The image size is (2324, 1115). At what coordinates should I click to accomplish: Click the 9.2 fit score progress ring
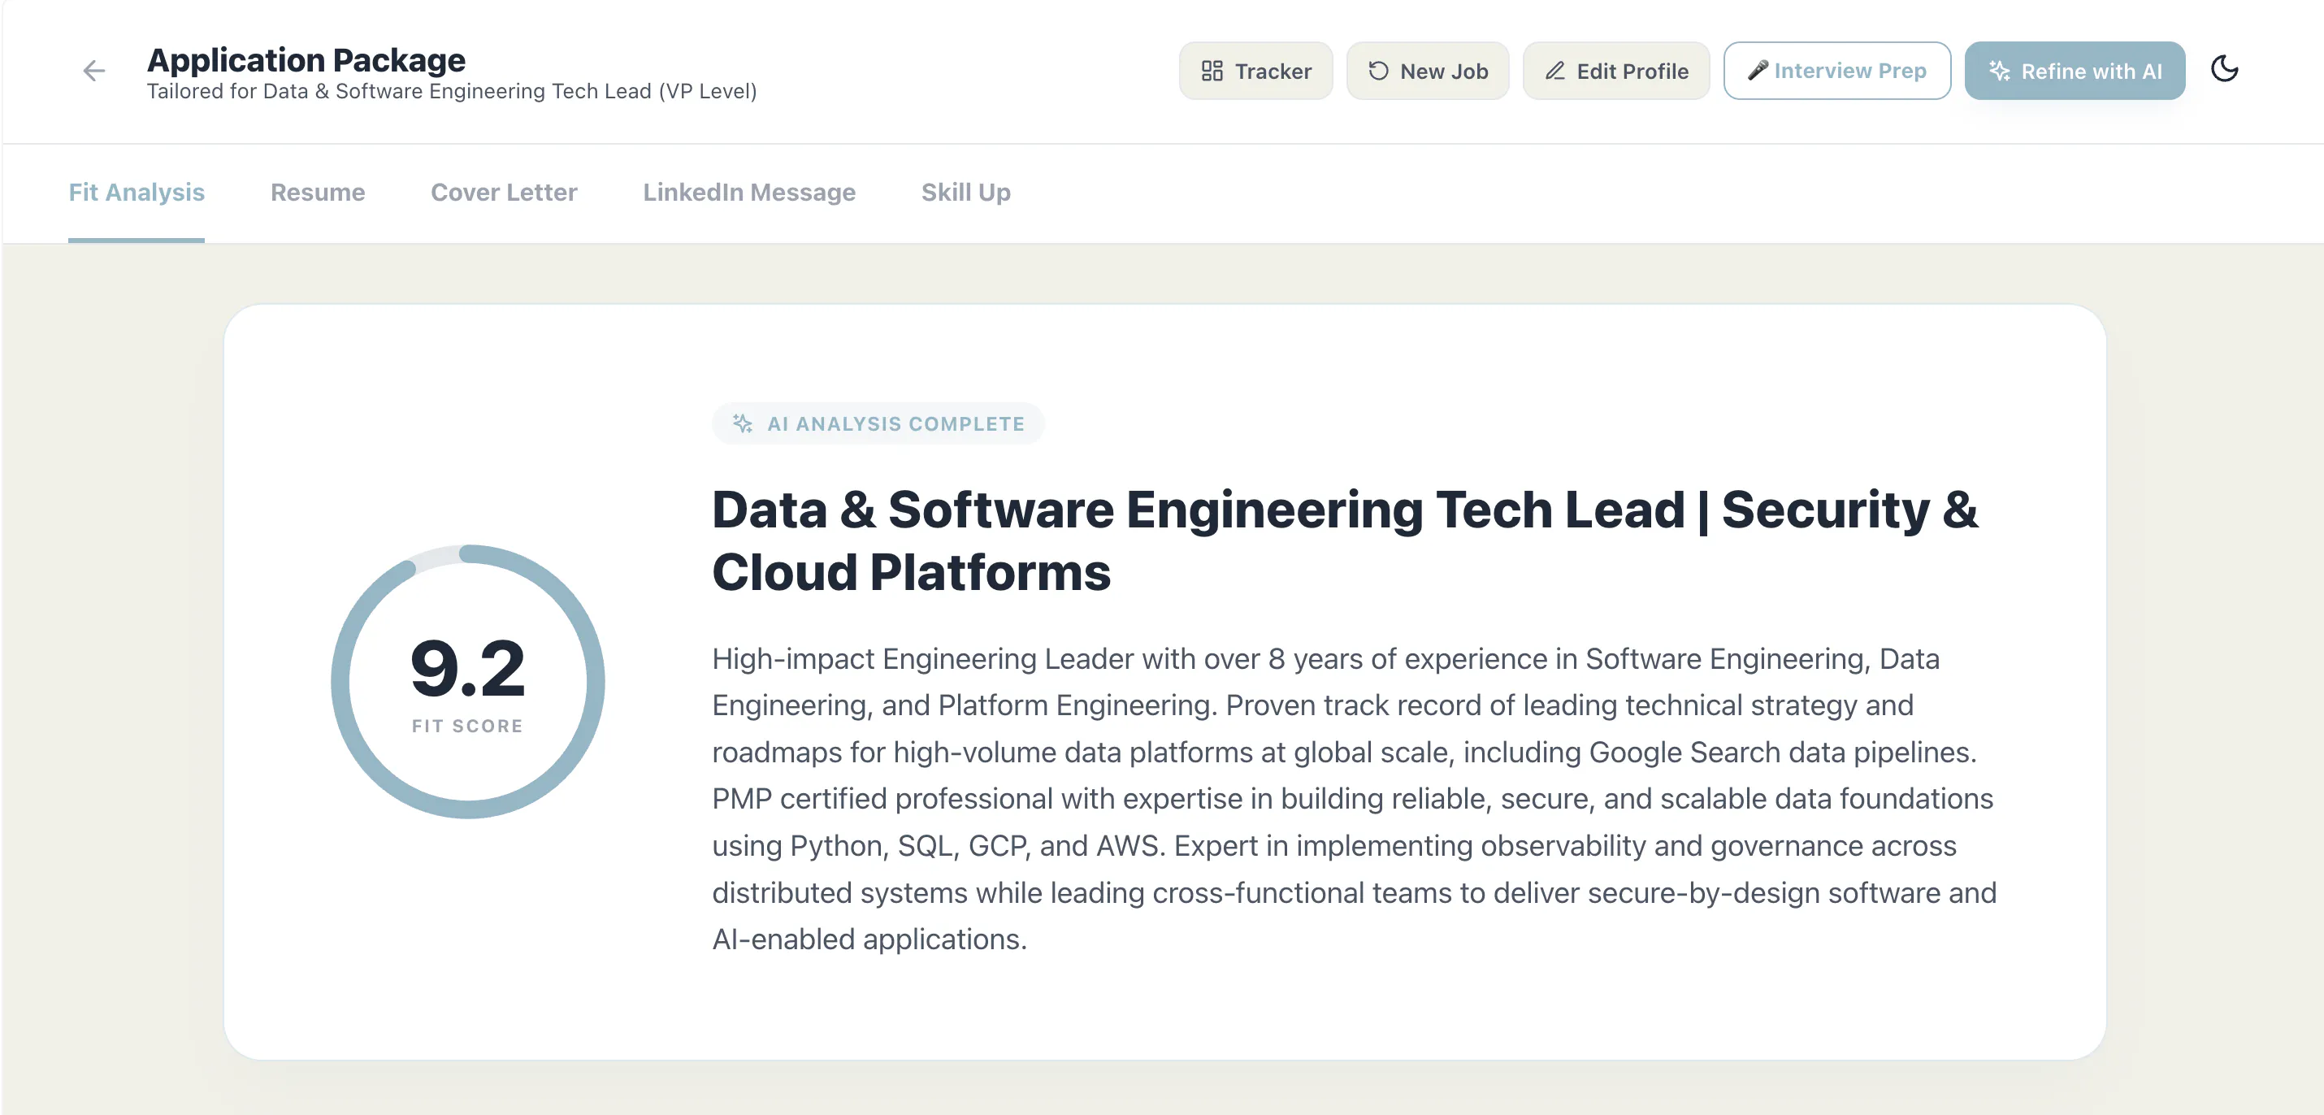(467, 681)
